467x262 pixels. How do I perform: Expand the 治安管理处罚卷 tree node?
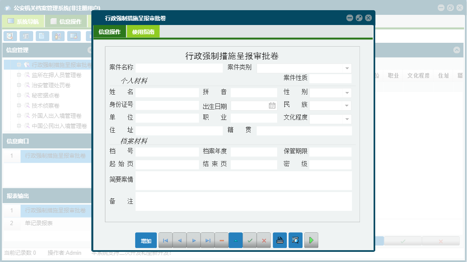19,85
